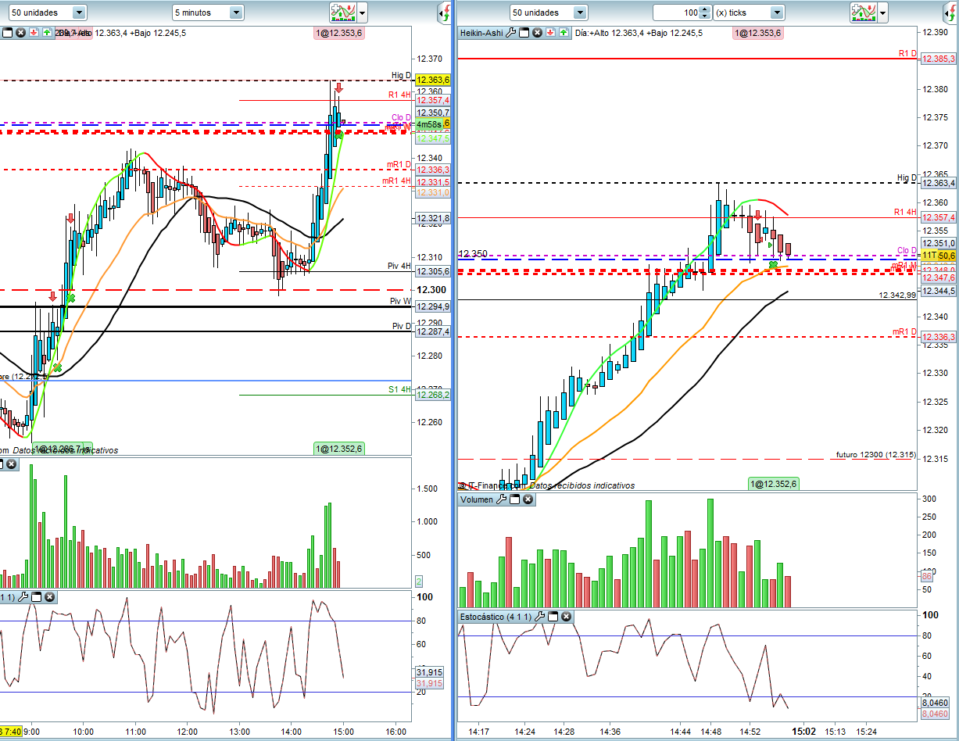Screen dimensions: 959x741
Task: Click the '14:00' time label on the left axis
Action: click(x=291, y=732)
